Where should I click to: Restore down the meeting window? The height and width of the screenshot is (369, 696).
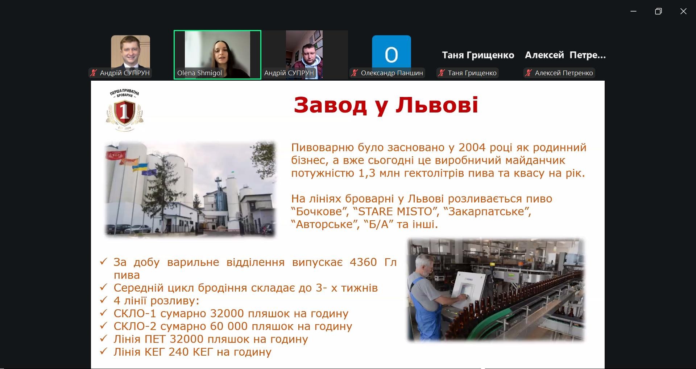click(658, 11)
